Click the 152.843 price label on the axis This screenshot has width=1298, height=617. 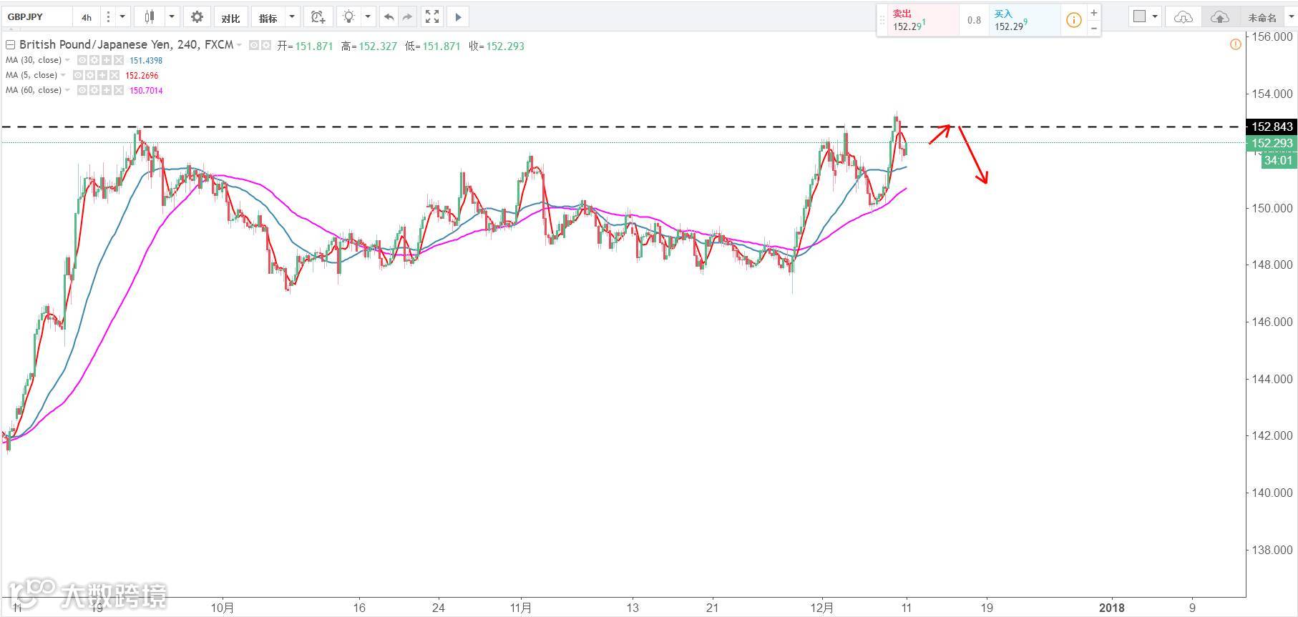[x=1272, y=127]
